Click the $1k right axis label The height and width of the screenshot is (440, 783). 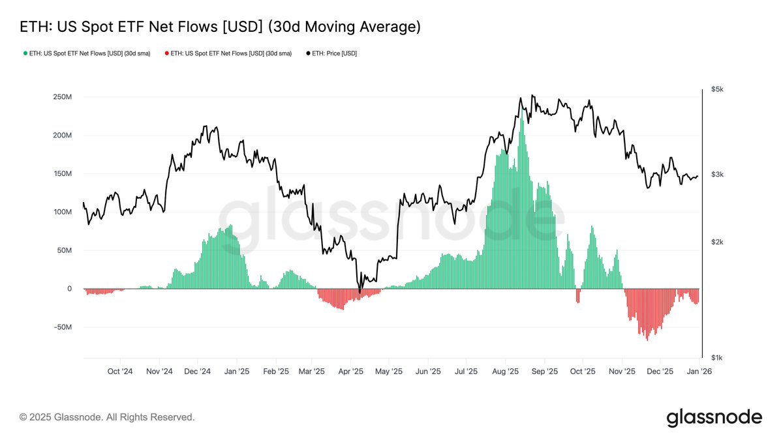717,358
